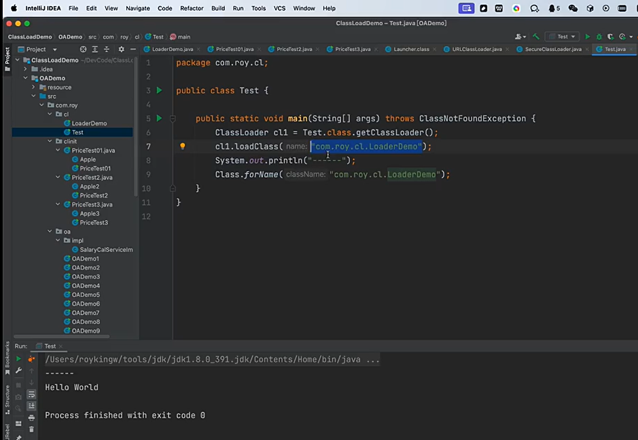
Task: Click the run gutter arrow beside main method
Action: click(160, 118)
